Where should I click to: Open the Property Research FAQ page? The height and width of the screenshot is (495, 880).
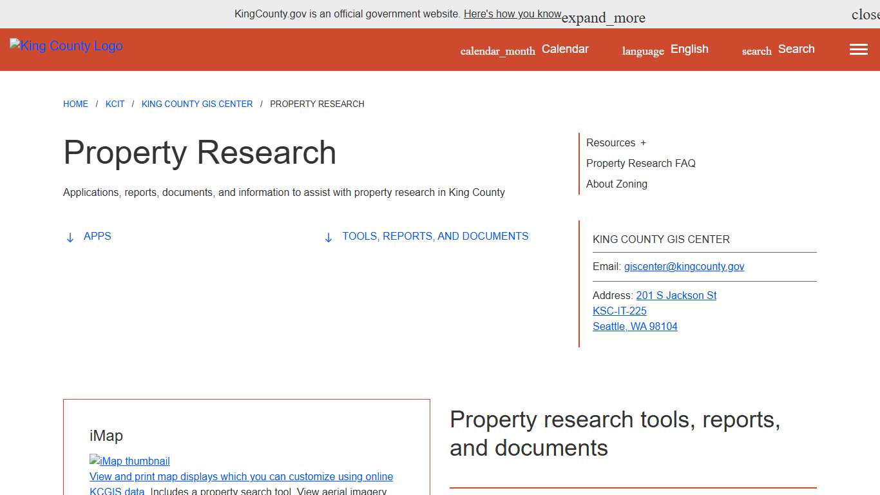pos(640,163)
